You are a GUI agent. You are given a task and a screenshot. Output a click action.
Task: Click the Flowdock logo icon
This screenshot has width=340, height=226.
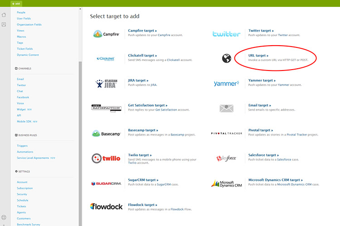click(x=106, y=207)
